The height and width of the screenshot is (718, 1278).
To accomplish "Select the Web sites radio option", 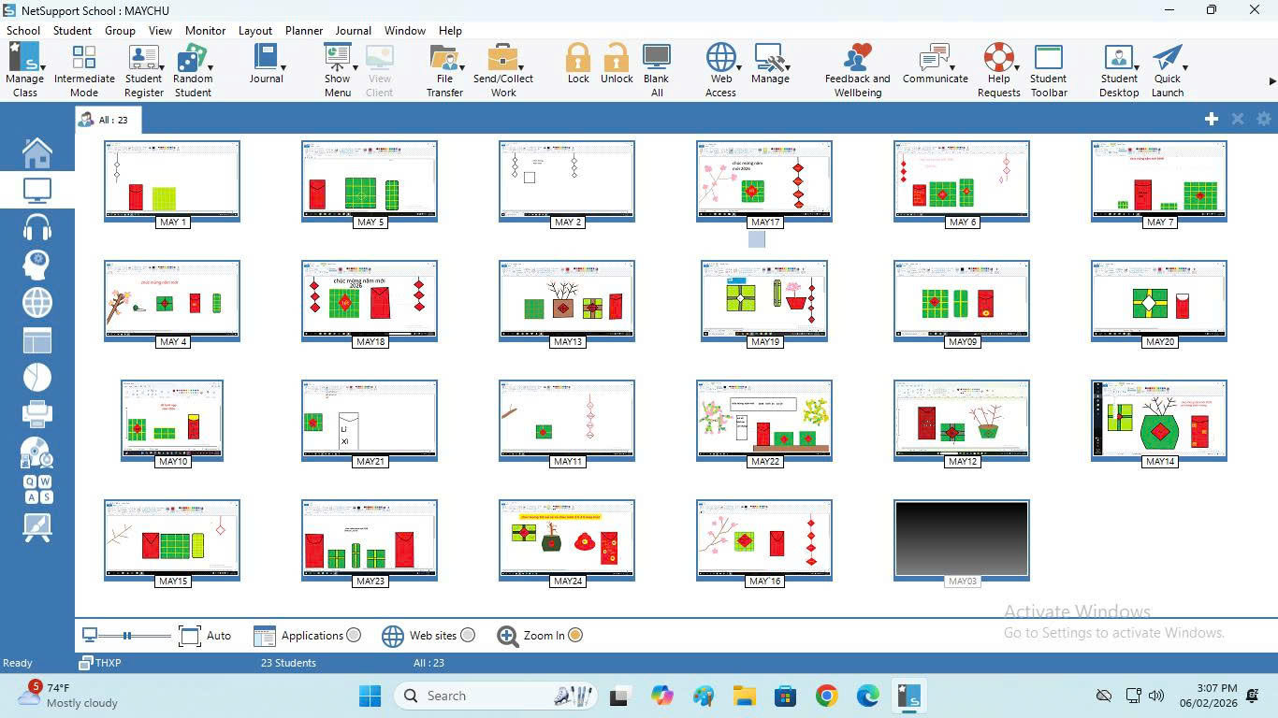I will click(468, 636).
